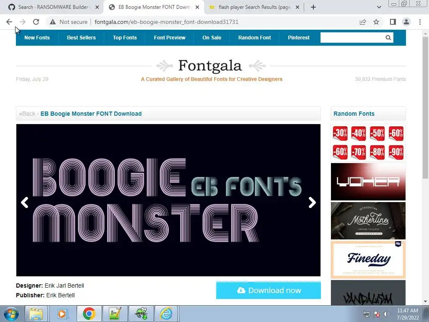The width and height of the screenshot is (429, 322).
Task: Open Font Preview in the nav bar
Action: pos(170,37)
